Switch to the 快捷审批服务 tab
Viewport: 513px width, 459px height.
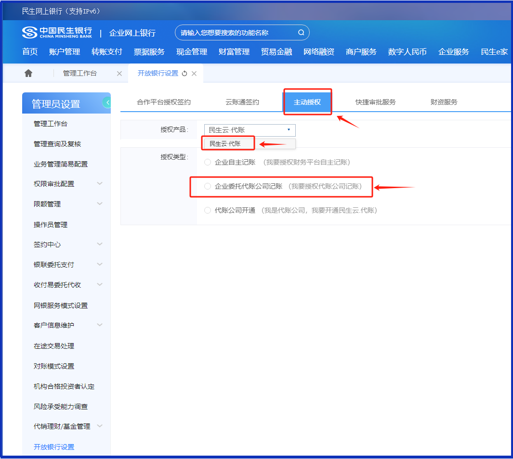pos(376,102)
